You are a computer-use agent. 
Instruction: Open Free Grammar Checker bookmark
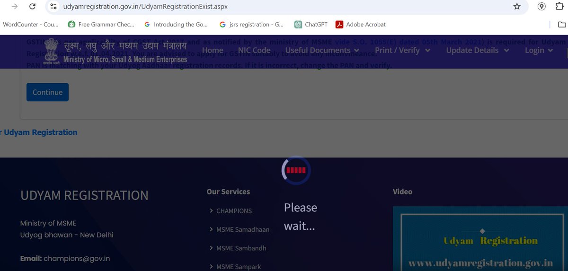tap(101, 25)
